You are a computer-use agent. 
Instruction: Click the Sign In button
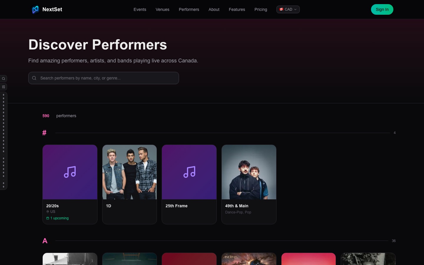[x=382, y=9]
